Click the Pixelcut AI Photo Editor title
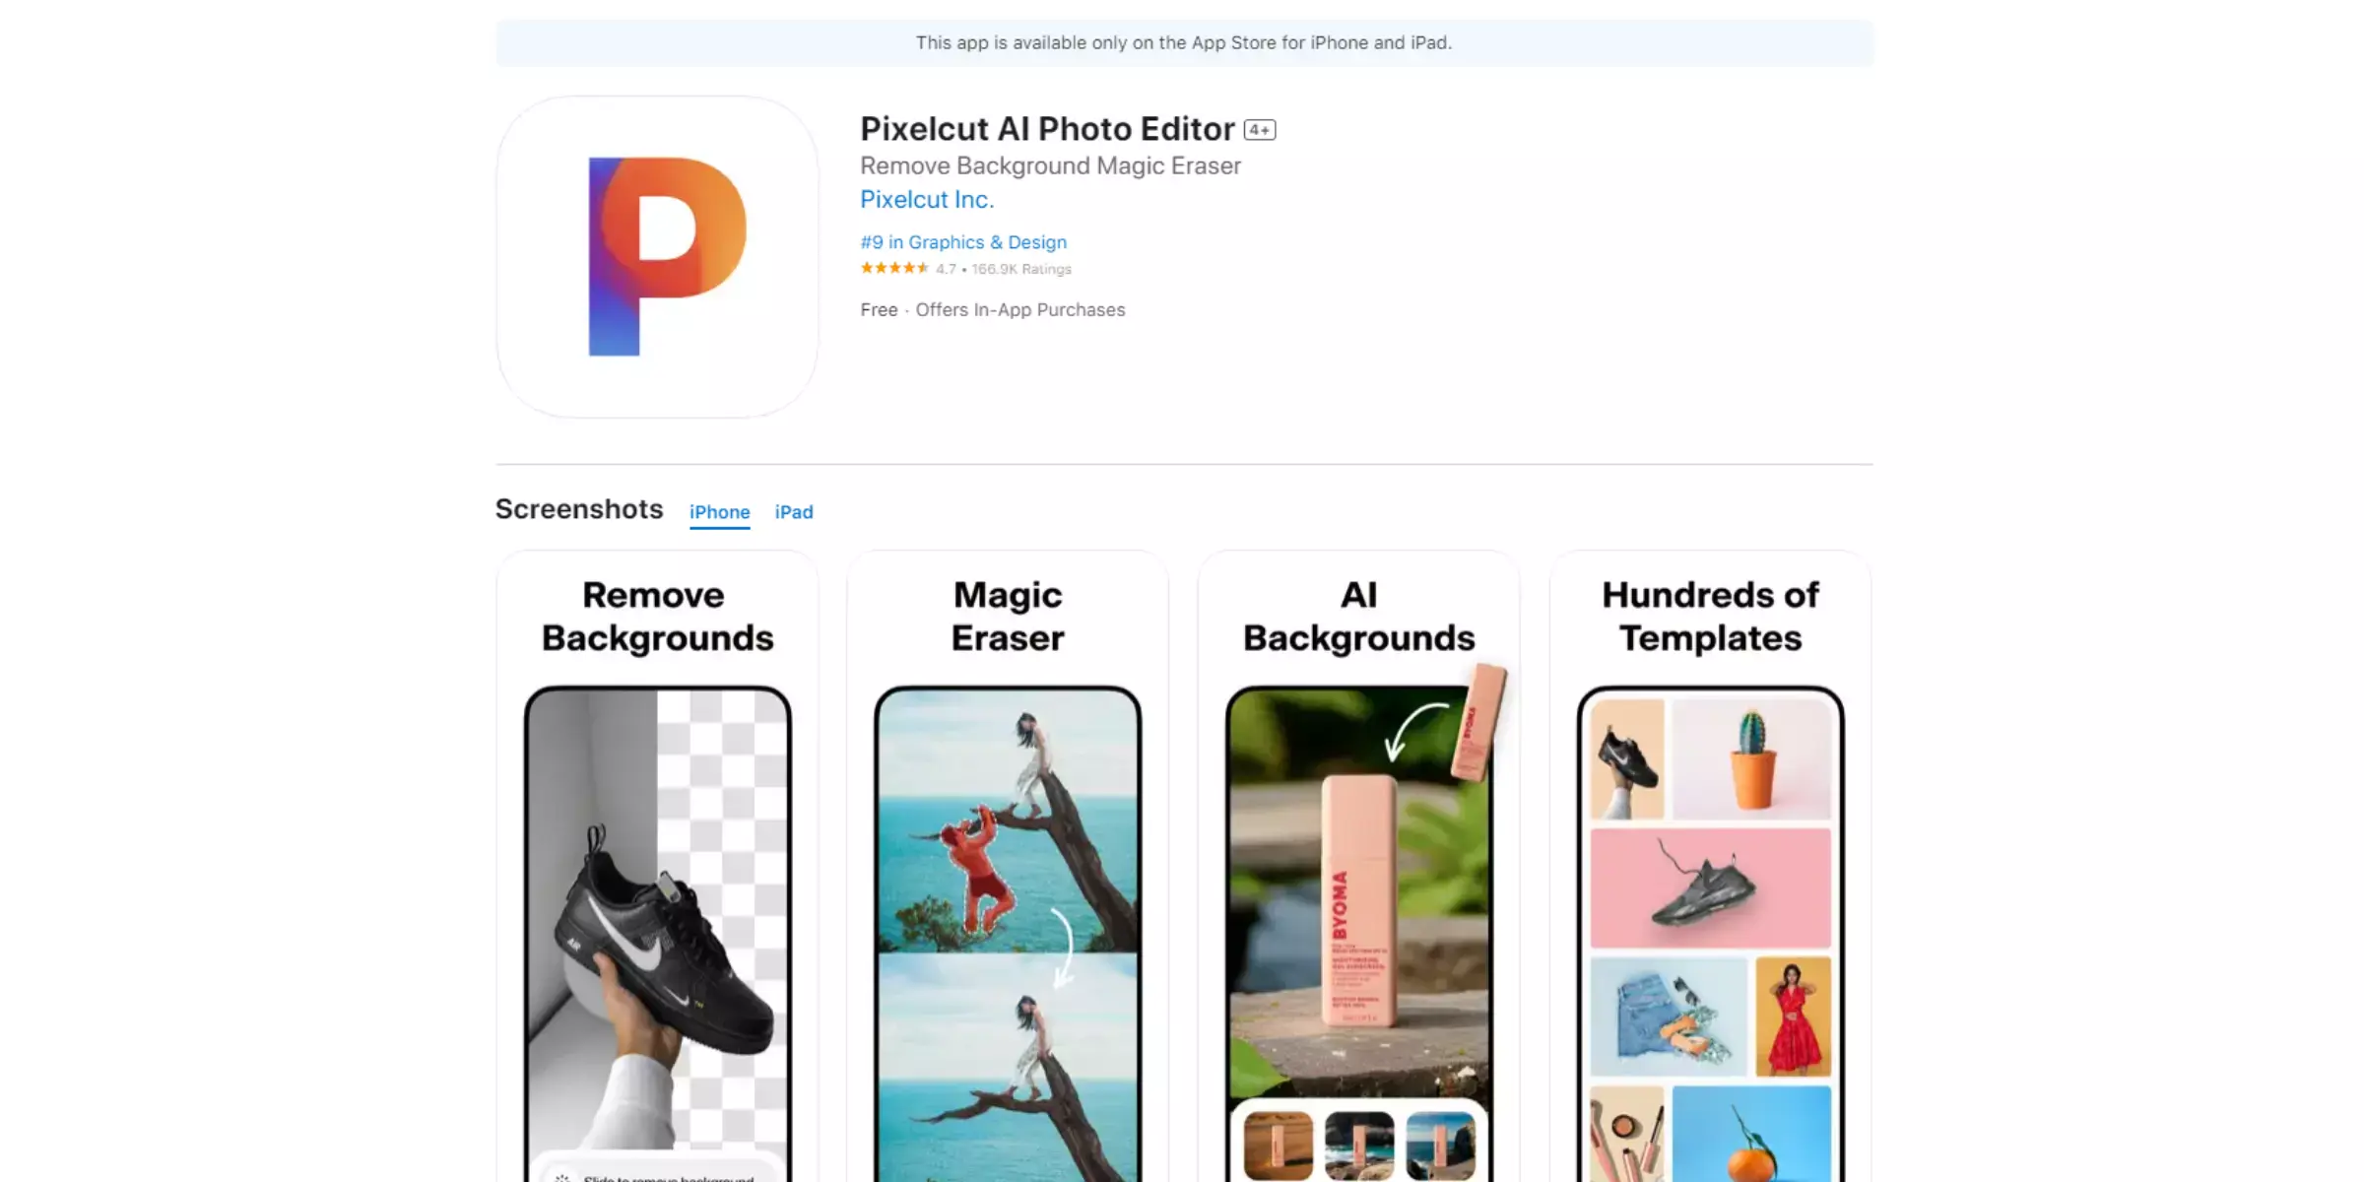 pos(1047,129)
